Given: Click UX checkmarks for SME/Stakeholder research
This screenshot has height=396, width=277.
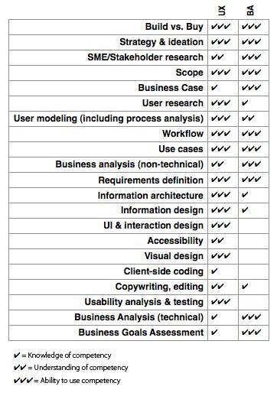Looking at the screenshot, I should coord(217,57).
